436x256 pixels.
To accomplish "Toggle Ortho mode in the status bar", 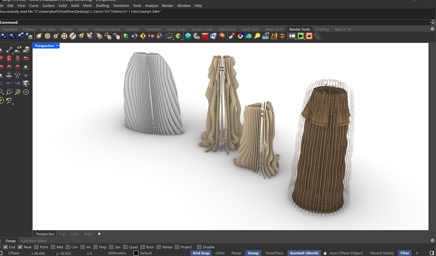I will 220,253.
